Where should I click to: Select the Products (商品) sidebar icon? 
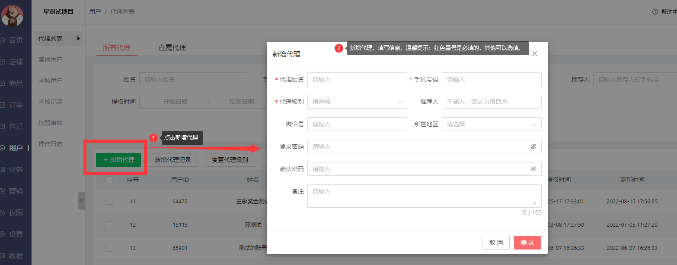tap(3, 83)
